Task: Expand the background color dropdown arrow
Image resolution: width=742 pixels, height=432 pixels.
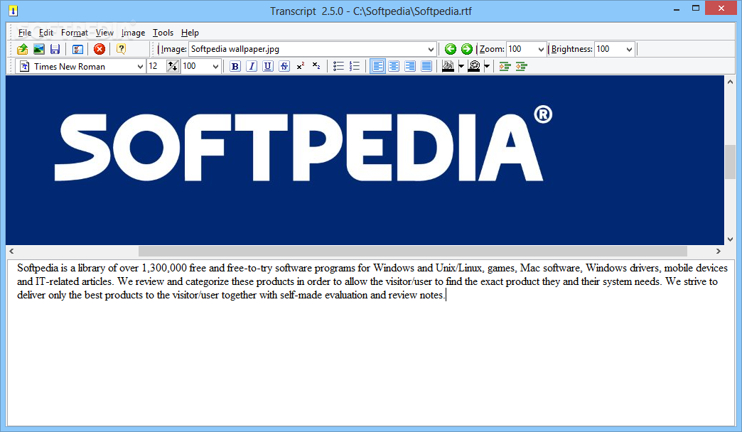Action: [487, 66]
